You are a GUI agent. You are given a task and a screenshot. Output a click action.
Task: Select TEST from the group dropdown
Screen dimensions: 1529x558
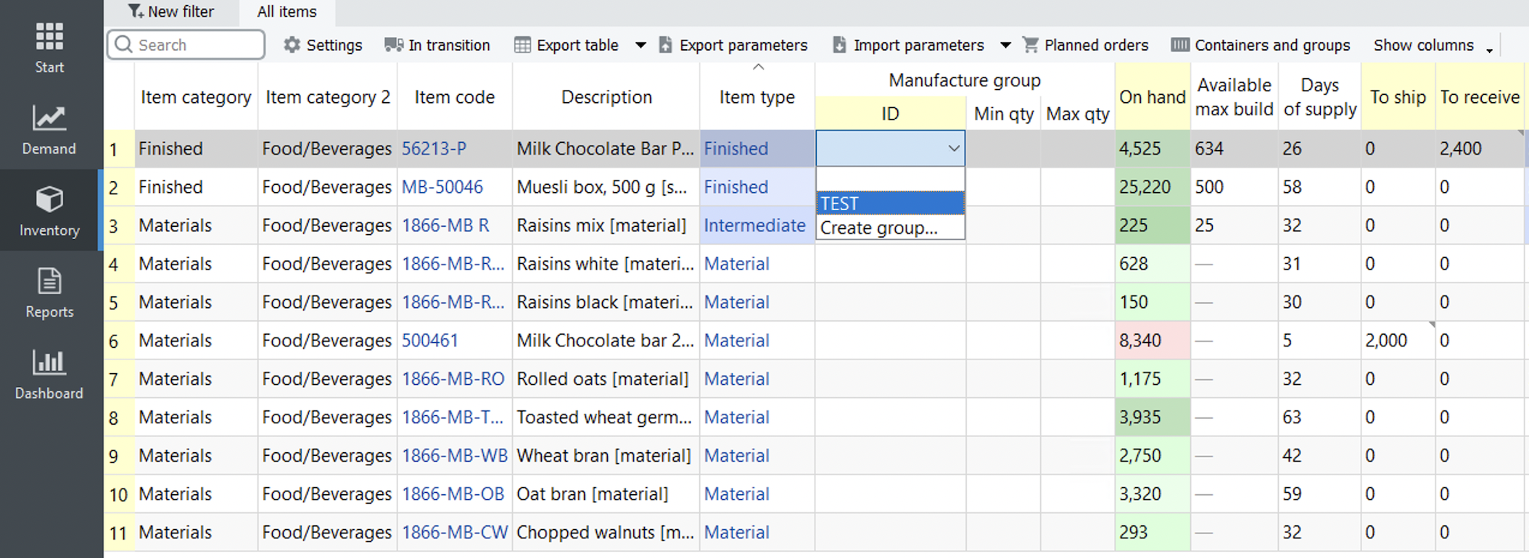pyautogui.click(x=890, y=204)
